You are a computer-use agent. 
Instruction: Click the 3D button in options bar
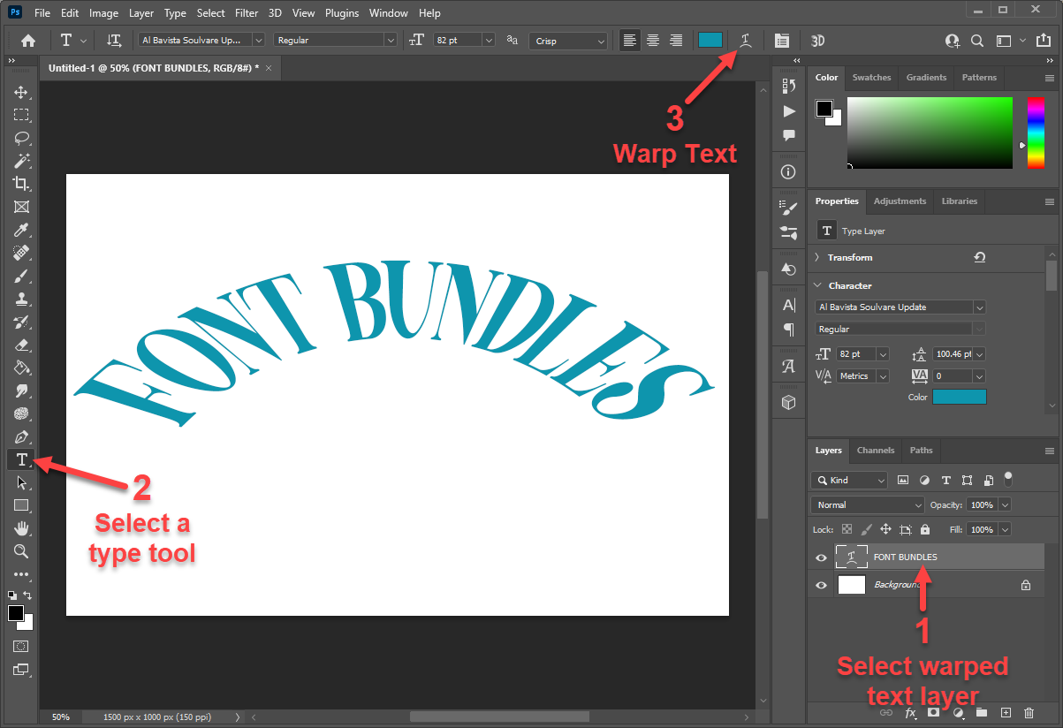pos(818,40)
